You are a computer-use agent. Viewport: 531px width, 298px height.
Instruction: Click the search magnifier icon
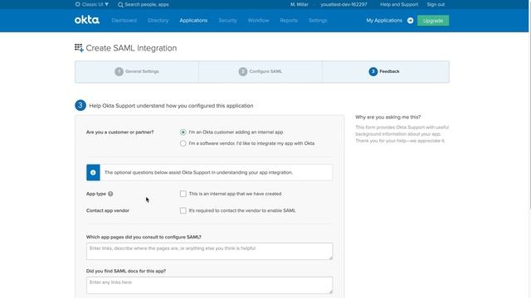pyautogui.click(x=120, y=5)
